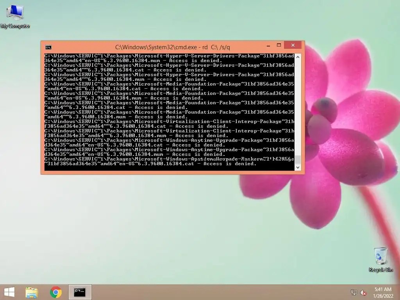This screenshot has width=400, height=300.
Task: Select the Command Prompt taskbar button
Action: pos(80,292)
